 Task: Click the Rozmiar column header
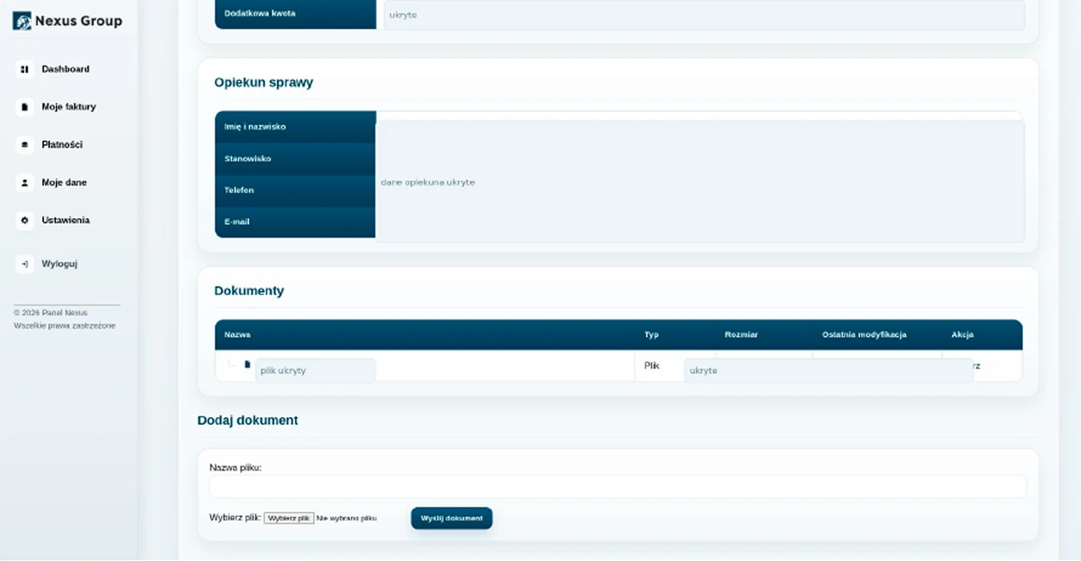click(x=741, y=334)
